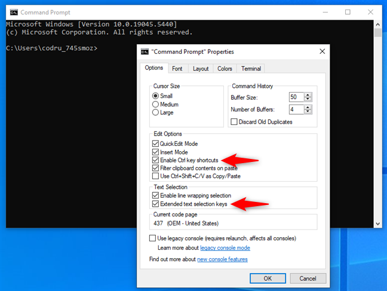Minimize the Command Prompt window
387x291 pixels.
[x=325, y=12]
